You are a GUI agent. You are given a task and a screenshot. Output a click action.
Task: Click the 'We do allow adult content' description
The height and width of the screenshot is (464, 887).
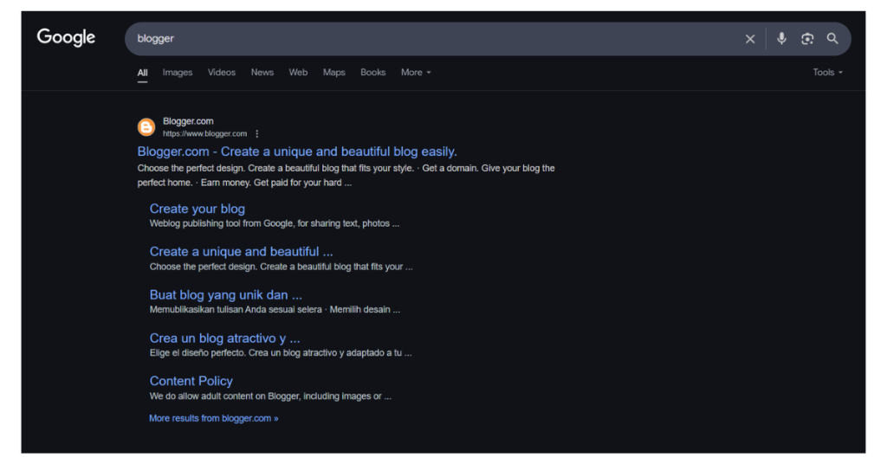click(270, 396)
